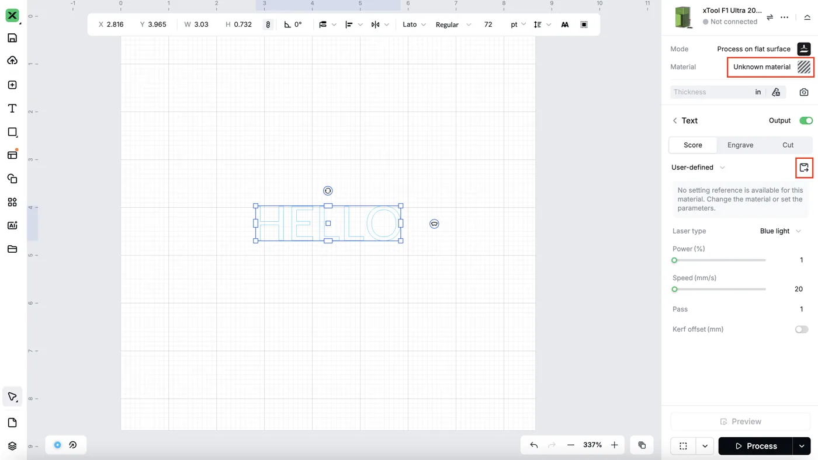Open the layers panel icon at the bottom left
Image resolution: width=818 pixels, height=460 pixels.
click(x=12, y=446)
